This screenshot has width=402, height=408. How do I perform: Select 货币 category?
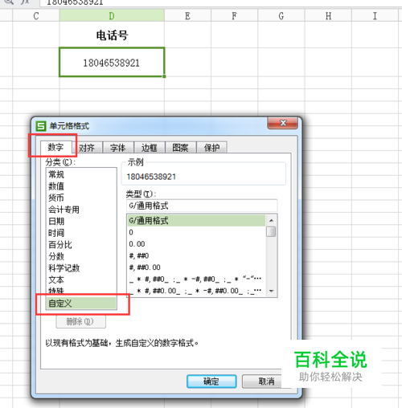click(81, 198)
